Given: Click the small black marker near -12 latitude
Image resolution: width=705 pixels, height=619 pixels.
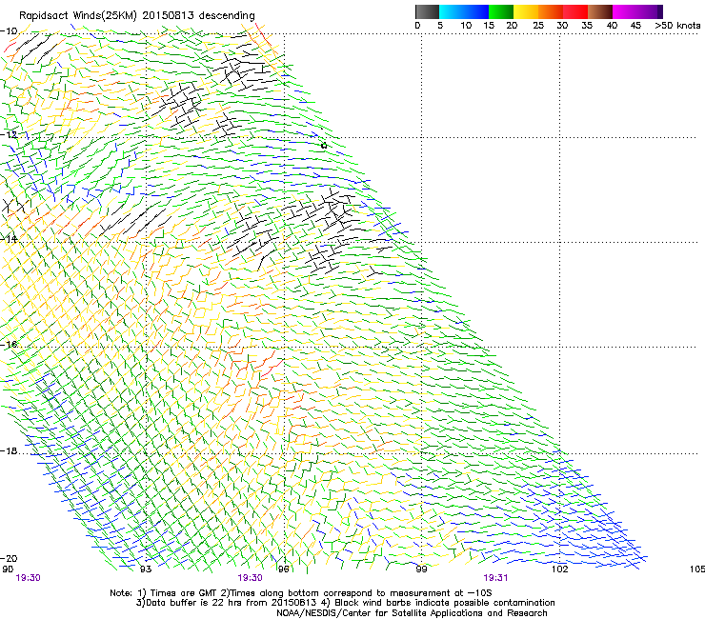Looking at the screenshot, I should click(324, 145).
